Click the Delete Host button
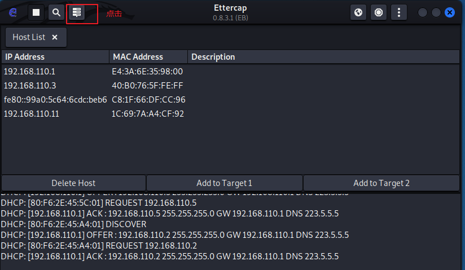The width and height of the screenshot is (465, 270). 73,183
